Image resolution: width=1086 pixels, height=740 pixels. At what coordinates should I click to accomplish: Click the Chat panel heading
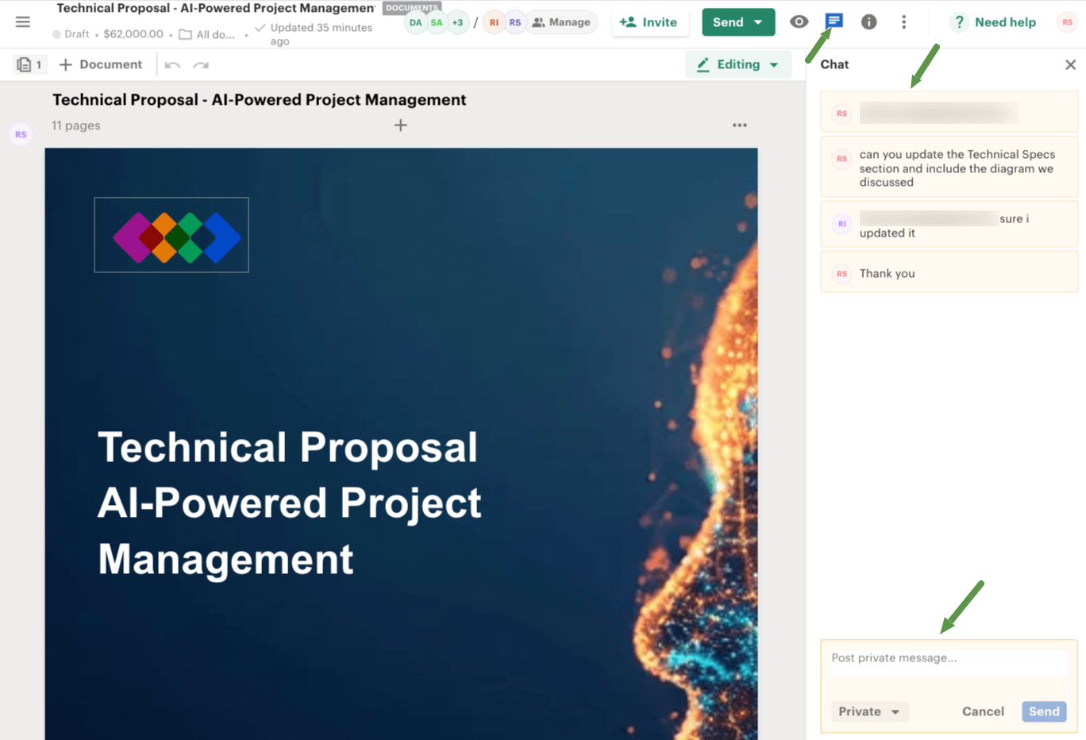[x=834, y=64]
